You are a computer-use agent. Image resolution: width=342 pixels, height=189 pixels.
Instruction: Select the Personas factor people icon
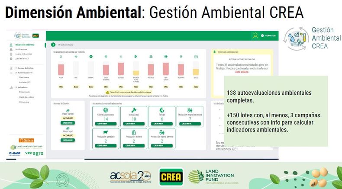pos(166,57)
